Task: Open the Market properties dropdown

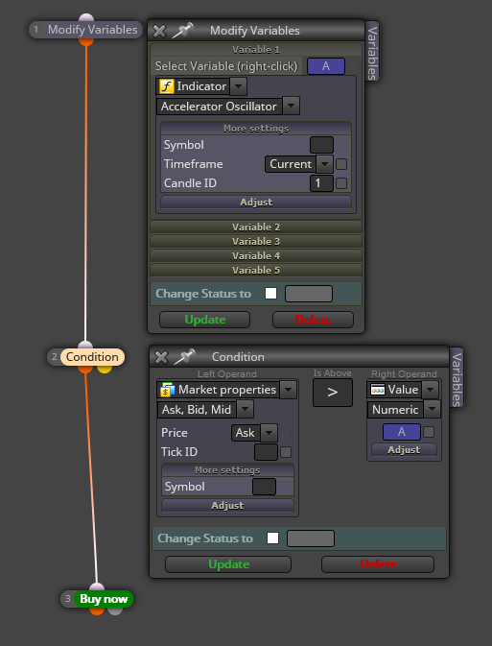Action: click(289, 390)
